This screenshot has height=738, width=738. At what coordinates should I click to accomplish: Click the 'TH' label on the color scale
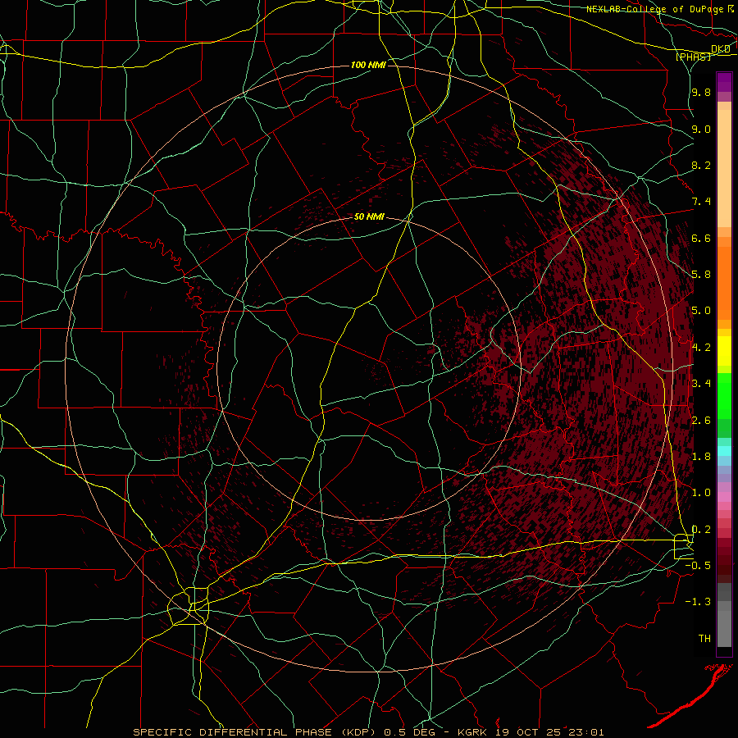point(704,639)
